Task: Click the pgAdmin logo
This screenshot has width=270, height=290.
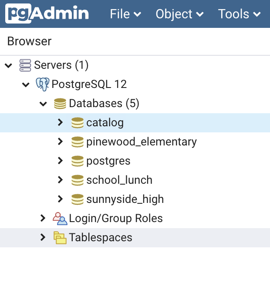Action: click(x=47, y=13)
